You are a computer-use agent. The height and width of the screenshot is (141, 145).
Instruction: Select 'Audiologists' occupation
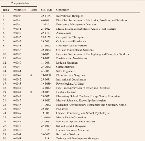coord(64,33)
